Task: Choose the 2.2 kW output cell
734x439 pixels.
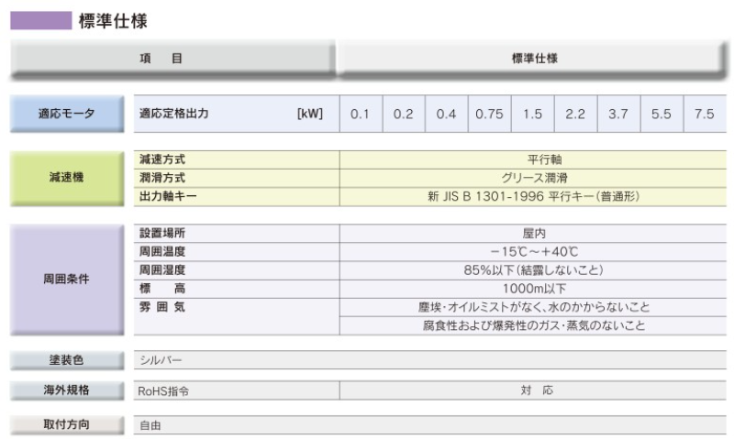Action: point(575,115)
